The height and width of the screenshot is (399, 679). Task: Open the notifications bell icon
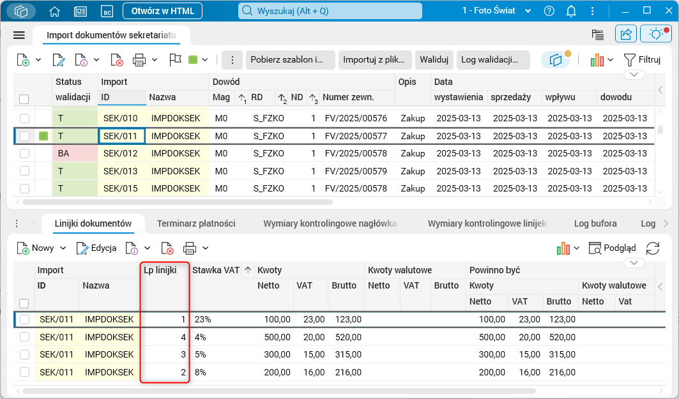point(571,11)
